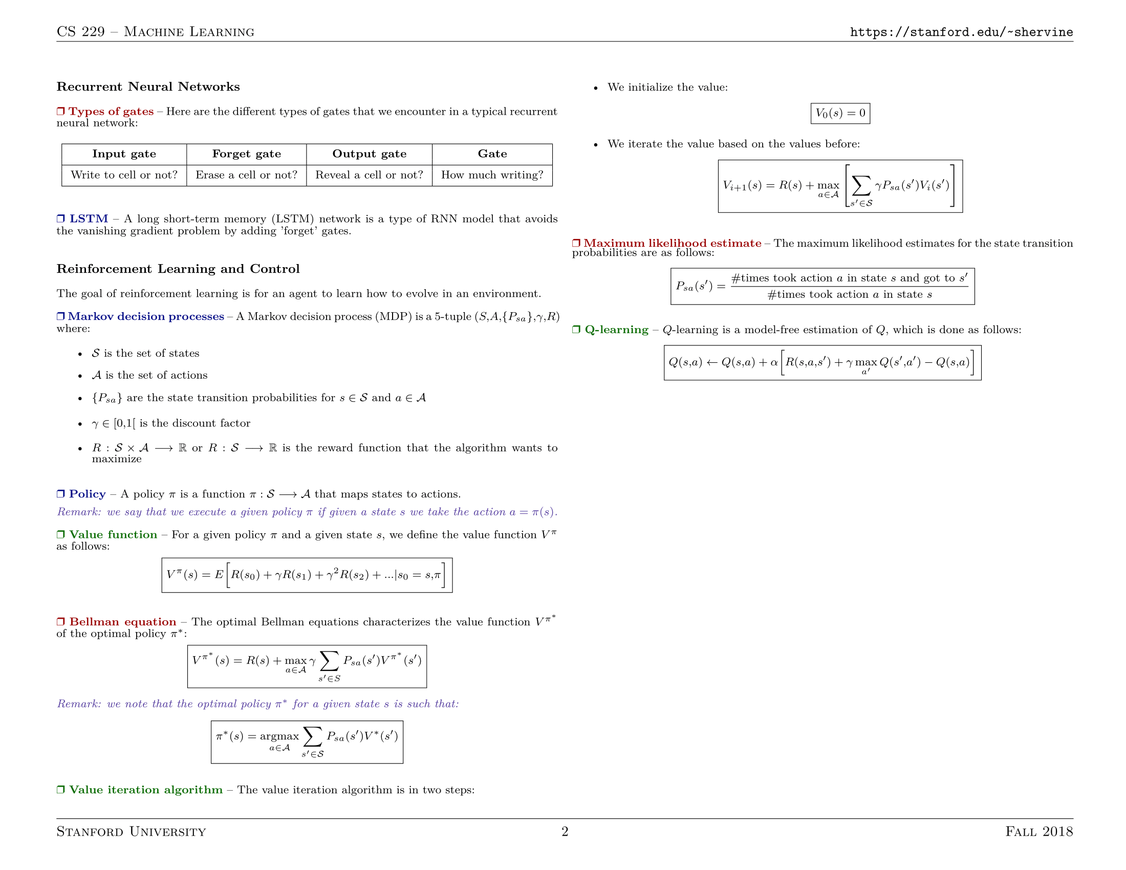Click the 'Write to cell or not?' cell
This screenshot has width=1126, height=870.
[124, 175]
